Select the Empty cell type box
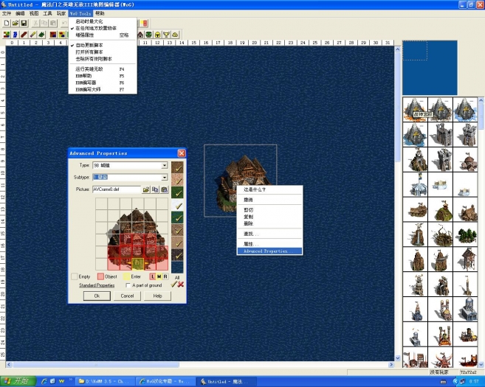Image resolution: width=485 pixels, height=387 pixels. tap(75, 276)
